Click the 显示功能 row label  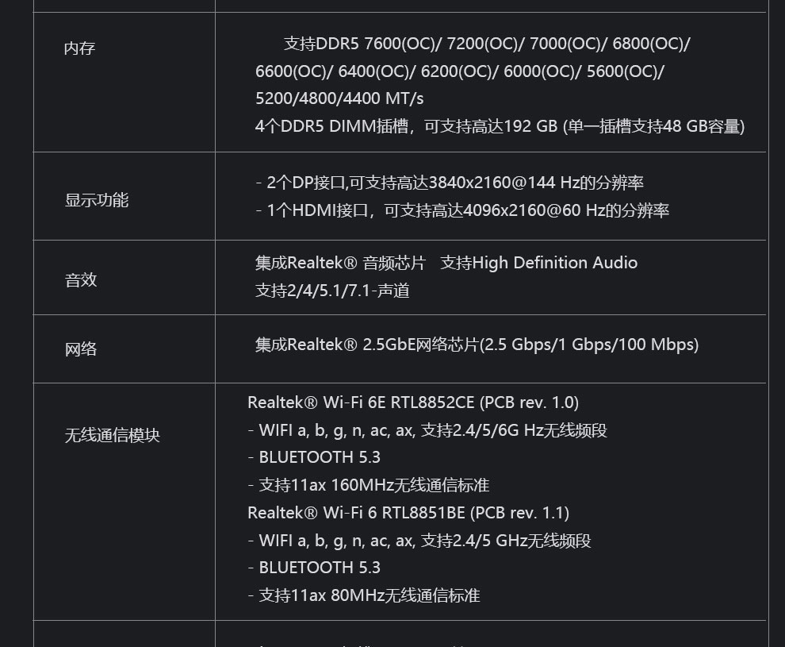click(x=96, y=200)
